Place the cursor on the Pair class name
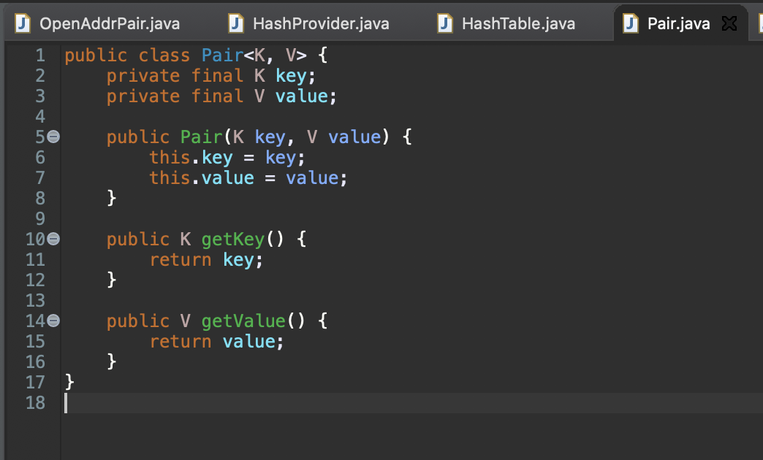Viewport: 763px width, 460px height. click(x=221, y=55)
